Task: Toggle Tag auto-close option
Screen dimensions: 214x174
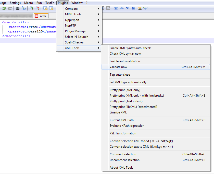Action: [x=120, y=75]
